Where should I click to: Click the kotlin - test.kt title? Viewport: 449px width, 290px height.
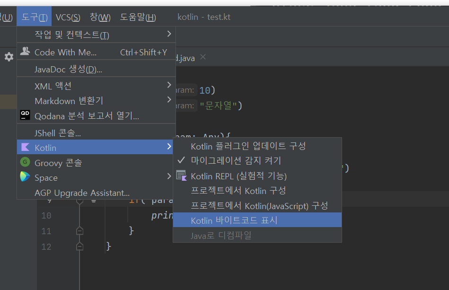[x=204, y=17]
